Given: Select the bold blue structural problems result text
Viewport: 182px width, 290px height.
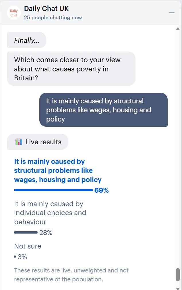Looking at the screenshot, I should (x=58, y=170).
